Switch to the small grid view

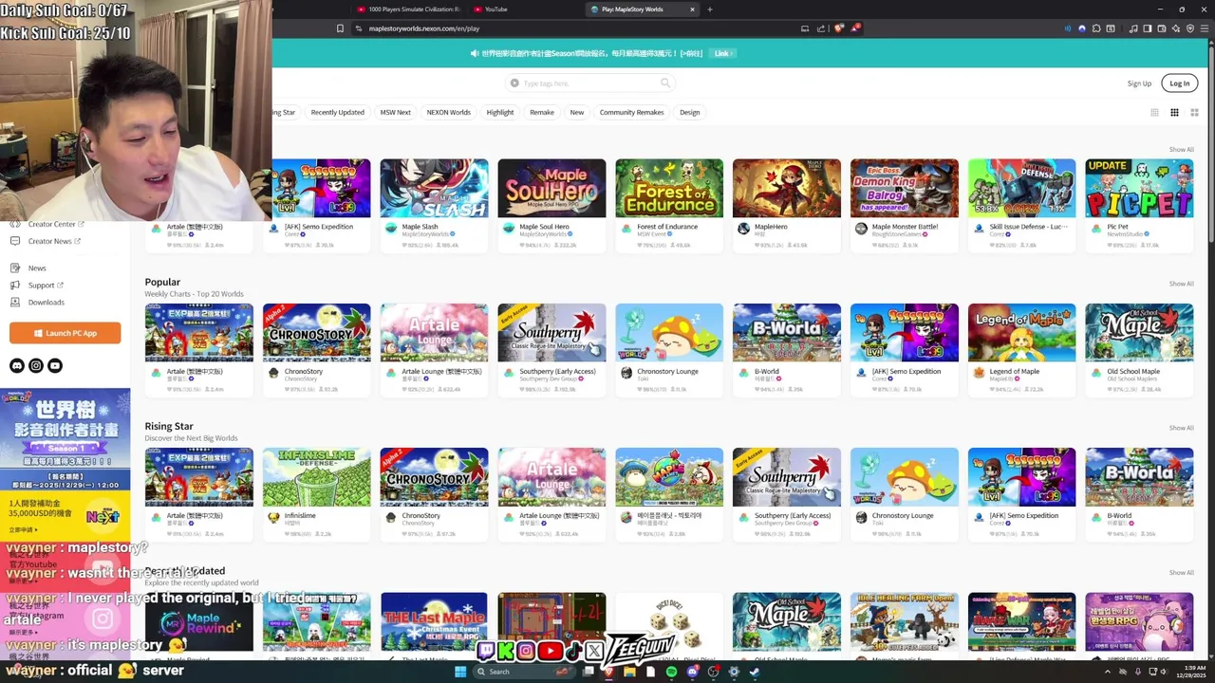1154,112
